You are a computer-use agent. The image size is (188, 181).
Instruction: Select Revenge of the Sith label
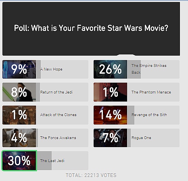(x=149, y=115)
